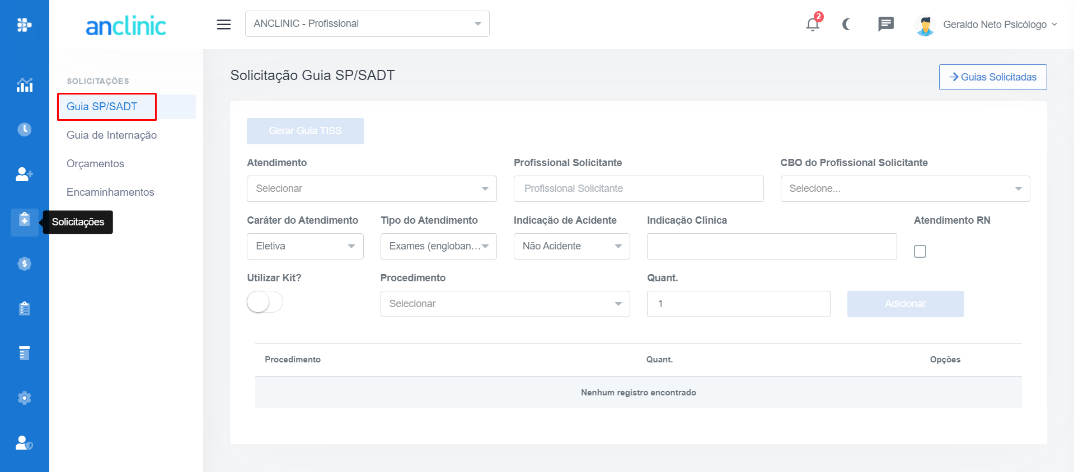Expand the Procedimento Selecionar dropdown
The width and height of the screenshot is (1074, 472).
505,304
